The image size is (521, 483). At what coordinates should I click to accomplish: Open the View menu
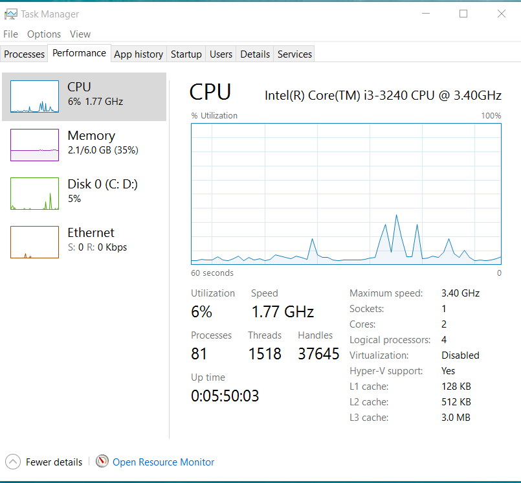click(x=80, y=34)
